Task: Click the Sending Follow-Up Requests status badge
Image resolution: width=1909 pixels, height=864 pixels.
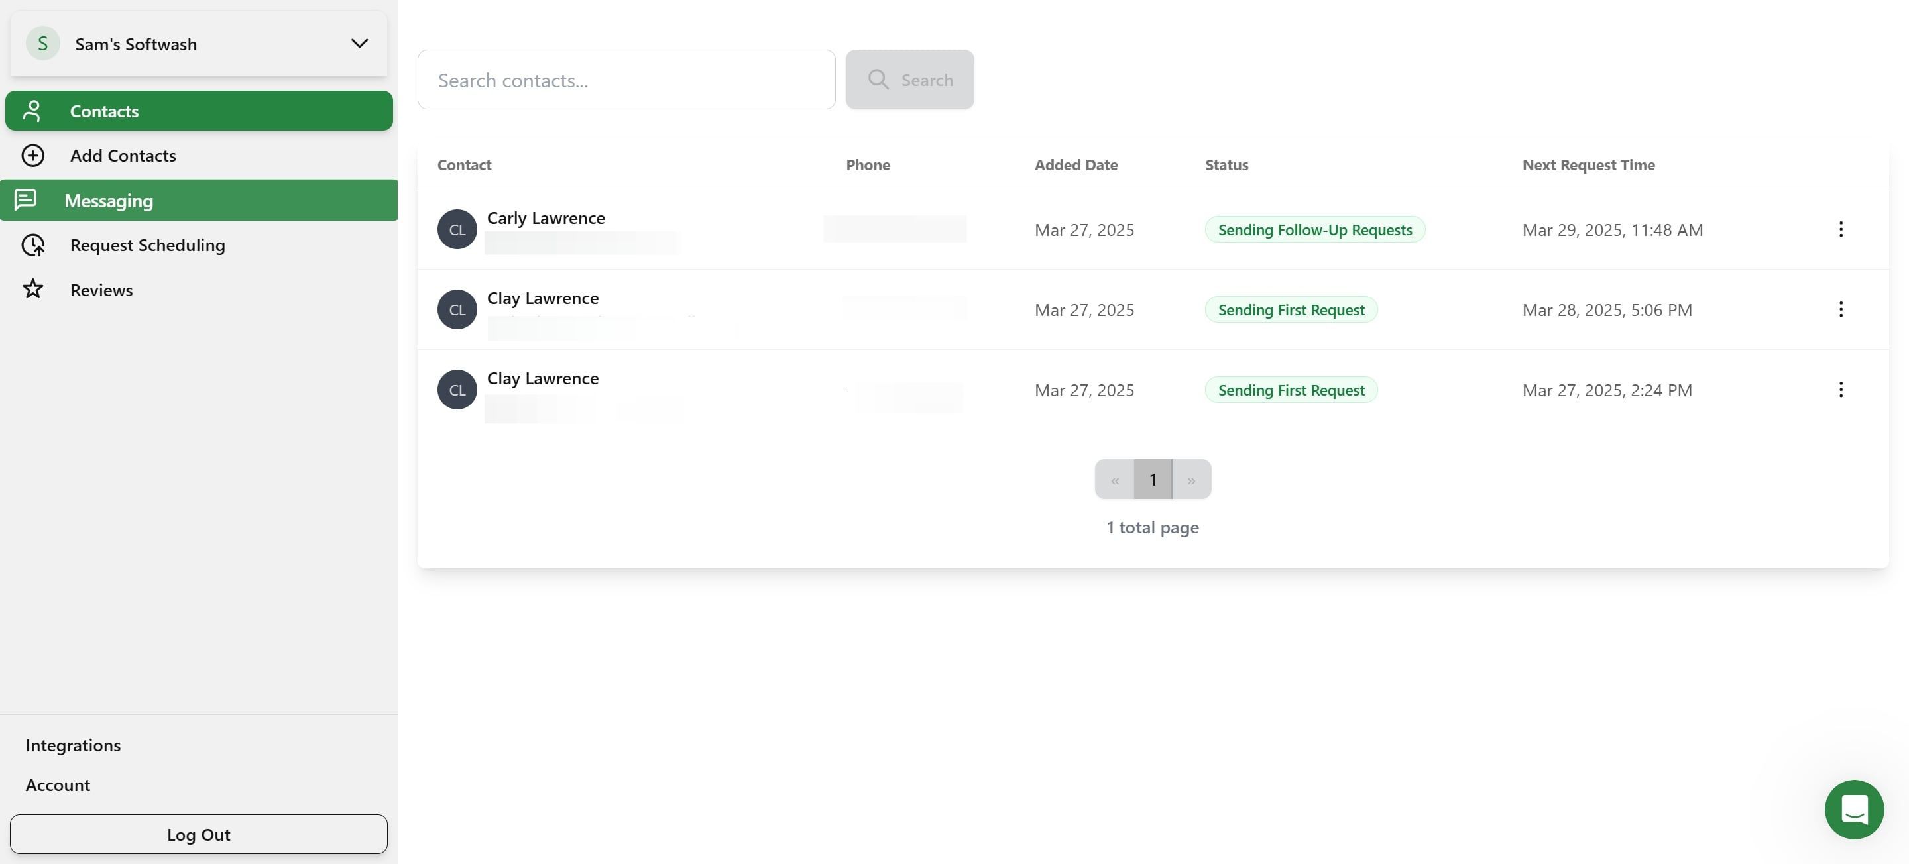Action: [x=1314, y=230]
